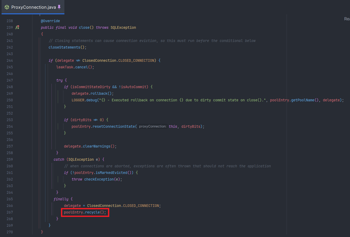Click line number 247 in gutter
This screenshot has height=237, width=350.
point(10,80)
